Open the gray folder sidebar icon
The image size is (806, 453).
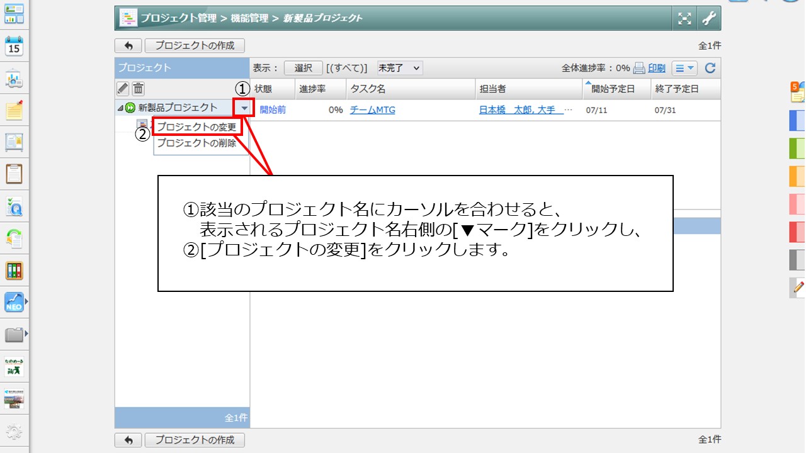tap(14, 333)
